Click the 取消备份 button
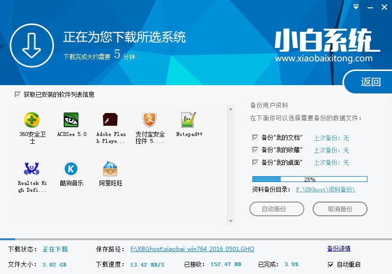The width and height of the screenshot is (392, 274). (340, 209)
